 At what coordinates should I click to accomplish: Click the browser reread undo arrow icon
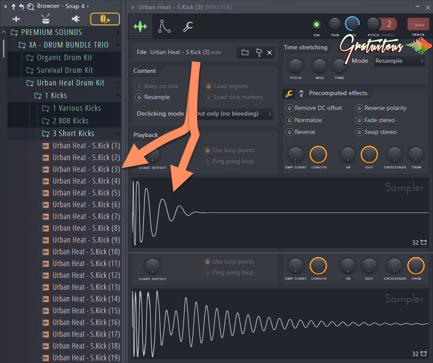21,7
